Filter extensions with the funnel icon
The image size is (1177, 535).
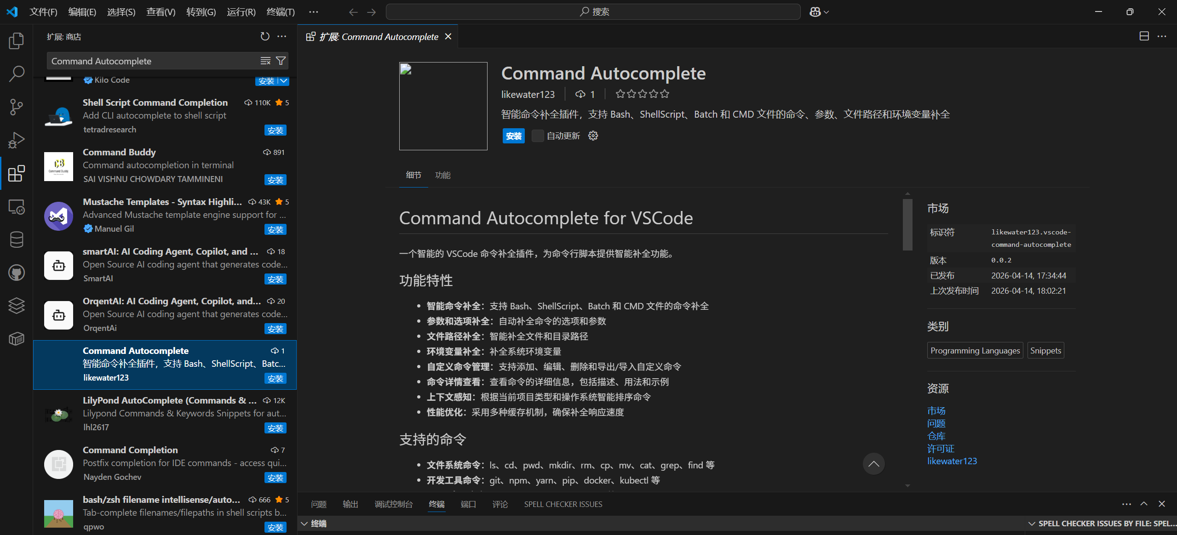coord(281,61)
